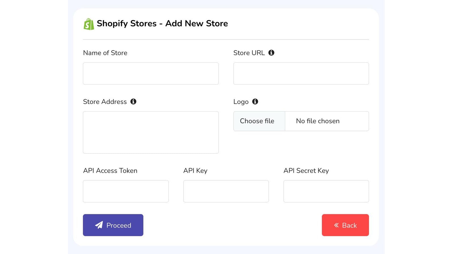Focus the API Access Token field
The image size is (453, 254).
coord(126,191)
